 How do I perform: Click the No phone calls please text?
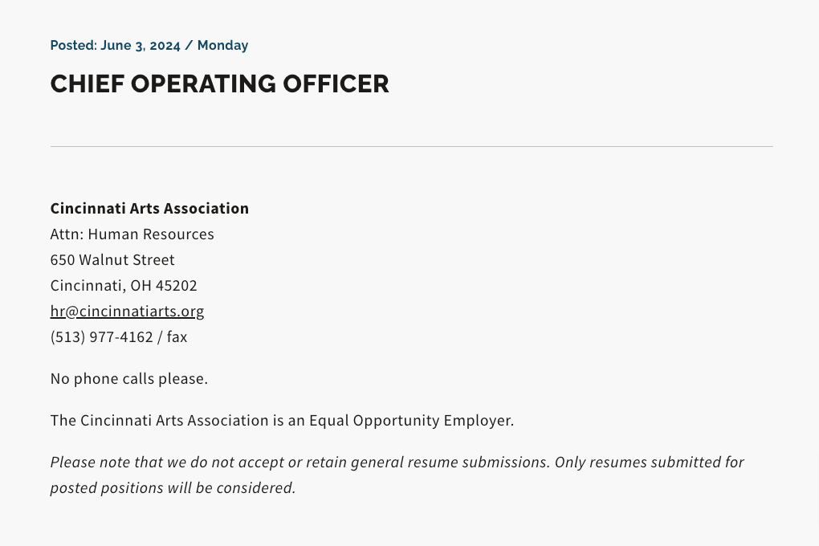[x=129, y=378]
